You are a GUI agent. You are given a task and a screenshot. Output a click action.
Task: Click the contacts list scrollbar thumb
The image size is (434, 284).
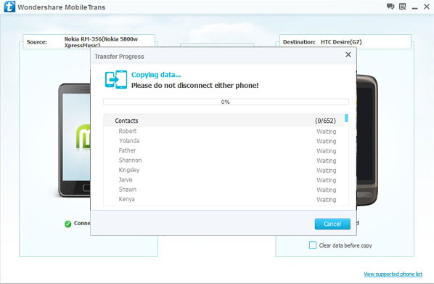(346, 118)
